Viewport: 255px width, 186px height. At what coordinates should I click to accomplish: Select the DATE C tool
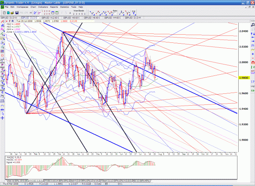click(x=2, y=92)
